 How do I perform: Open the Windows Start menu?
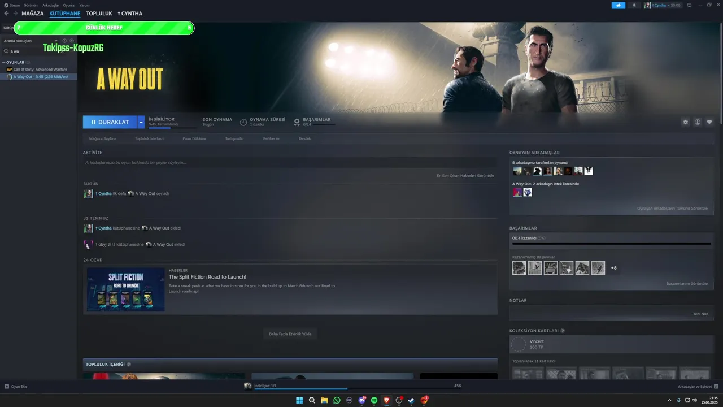point(299,400)
